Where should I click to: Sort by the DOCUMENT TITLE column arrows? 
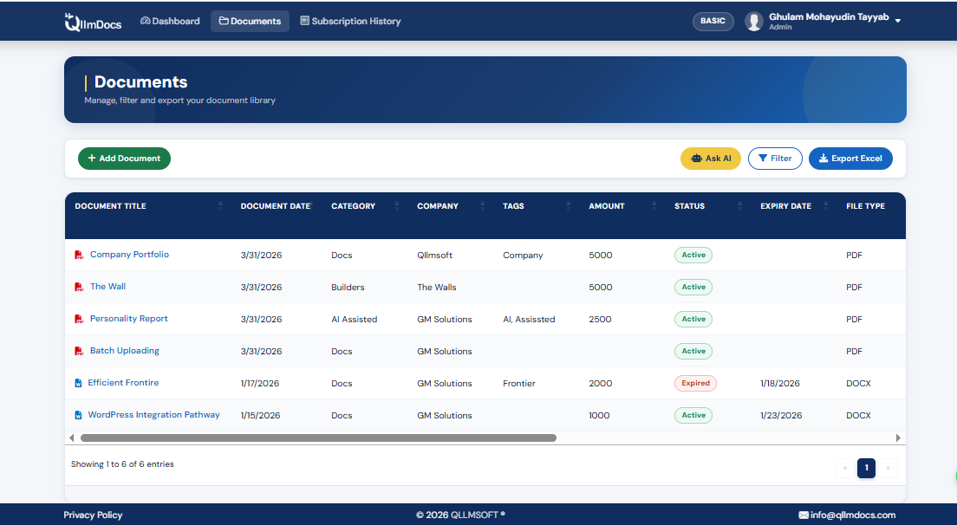219,205
